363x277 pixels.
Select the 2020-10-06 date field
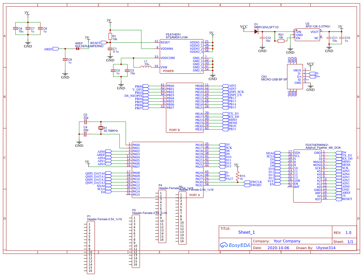pyautogui.click(x=278, y=248)
